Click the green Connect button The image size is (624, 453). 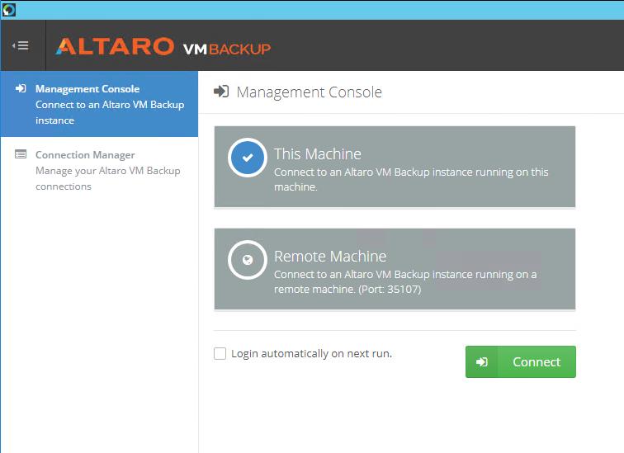pos(521,361)
